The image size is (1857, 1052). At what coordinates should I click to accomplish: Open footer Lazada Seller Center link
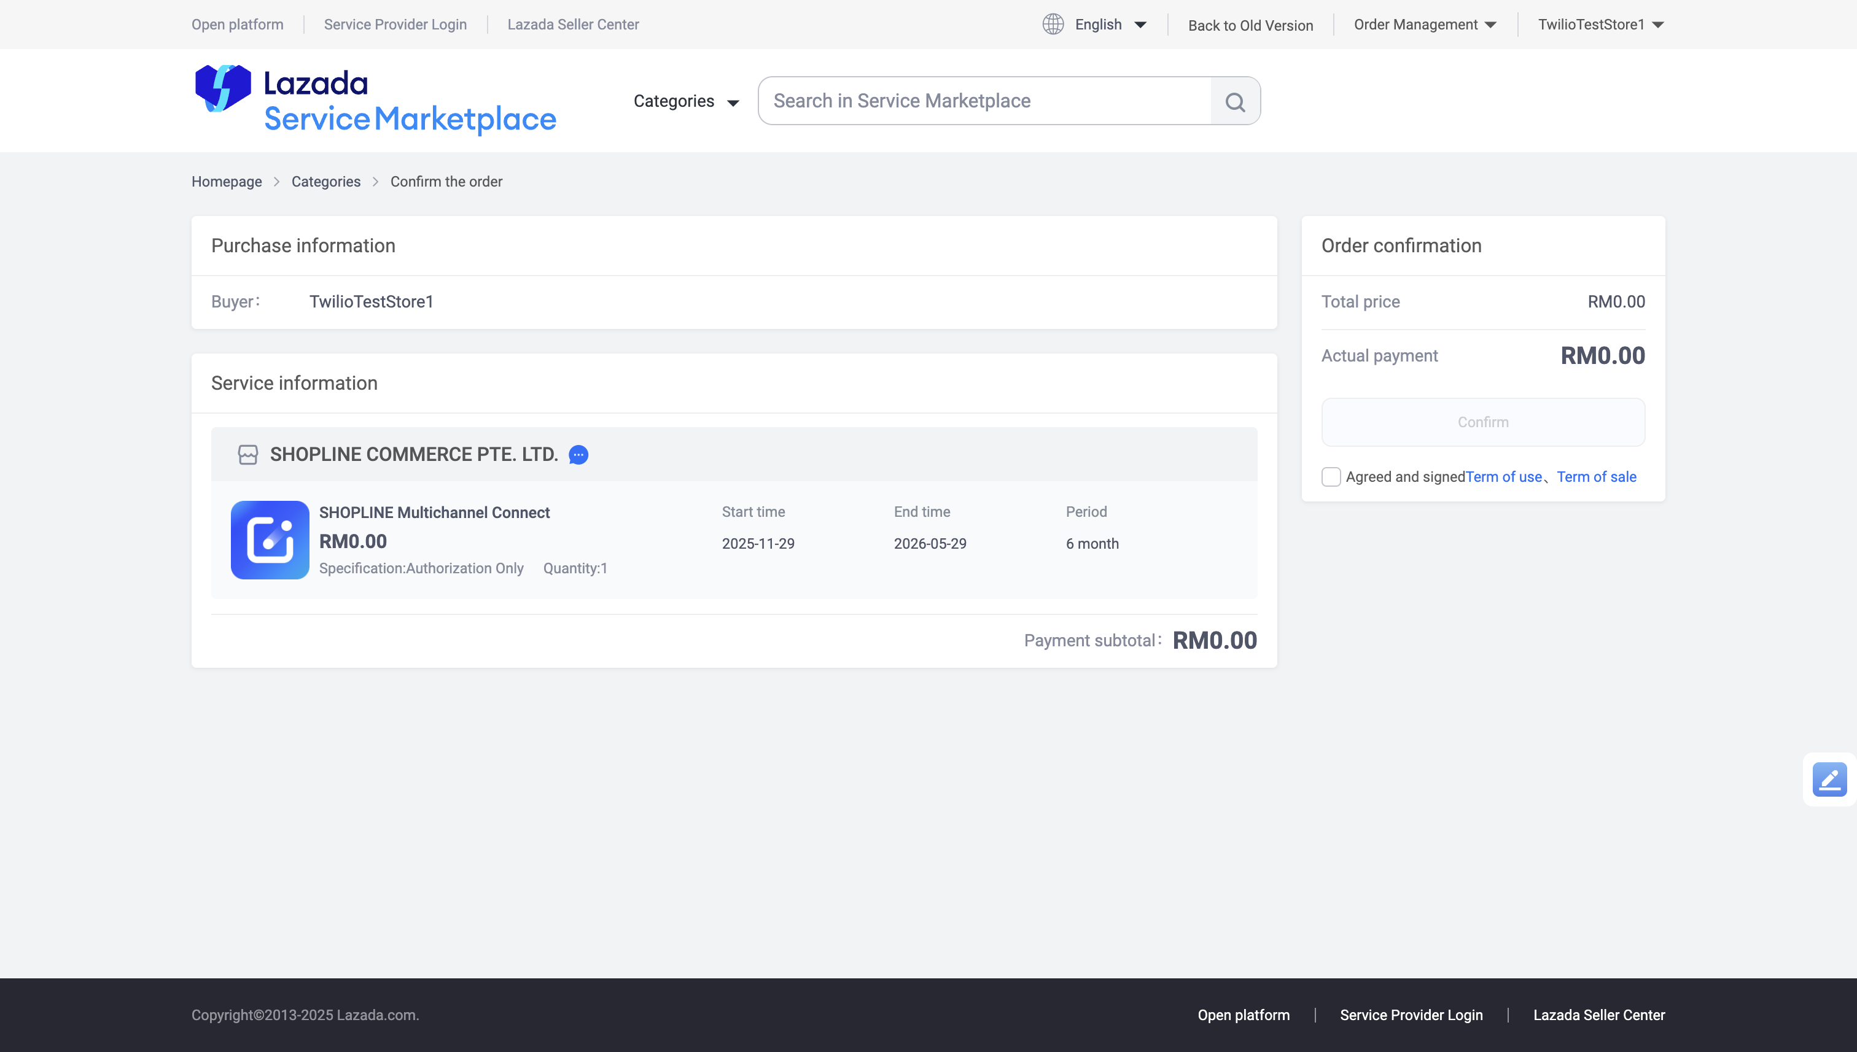[x=1599, y=1015]
